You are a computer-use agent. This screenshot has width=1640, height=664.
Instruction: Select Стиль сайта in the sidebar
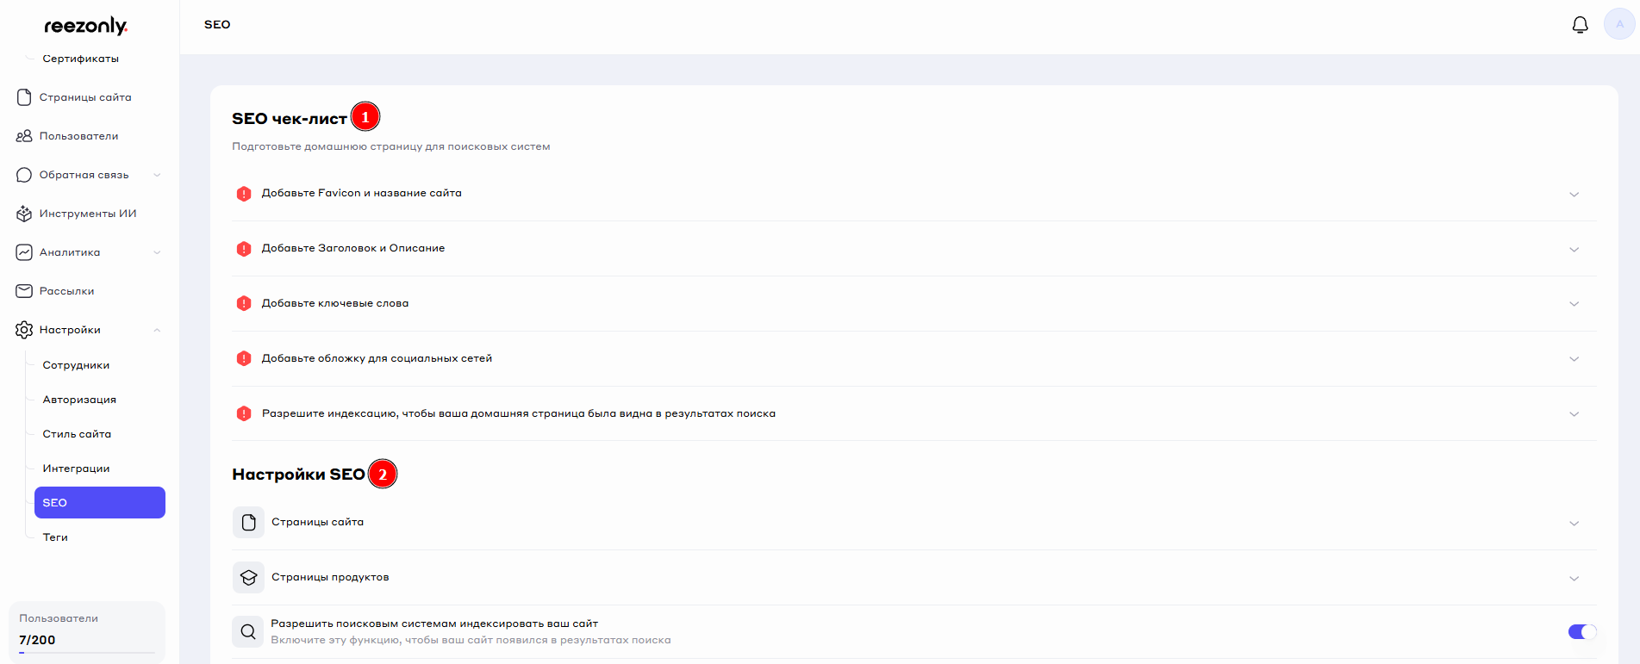(x=77, y=434)
